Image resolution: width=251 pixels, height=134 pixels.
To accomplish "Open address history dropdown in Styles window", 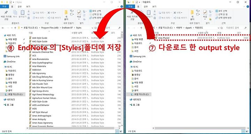I will [x=92, y=28].
